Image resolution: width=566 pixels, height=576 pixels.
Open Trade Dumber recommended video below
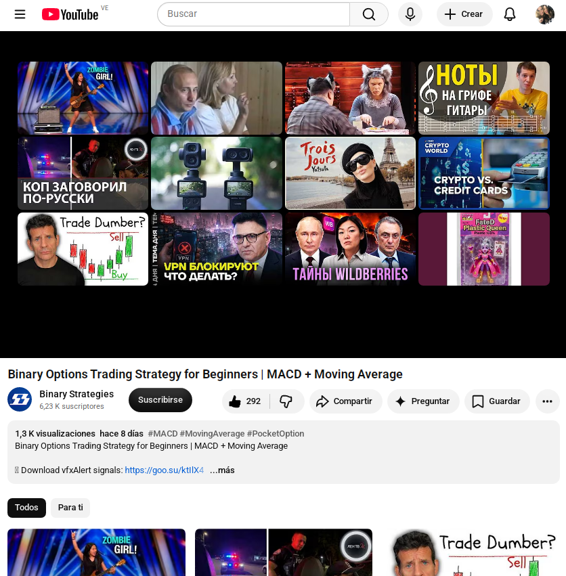point(471,552)
